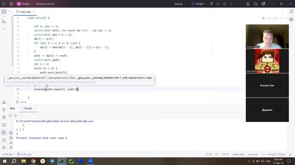Toggle scroll to end in the console
The width and height of the screenshot is (295, 165).
pyautogui.click(x=11, y=137)
